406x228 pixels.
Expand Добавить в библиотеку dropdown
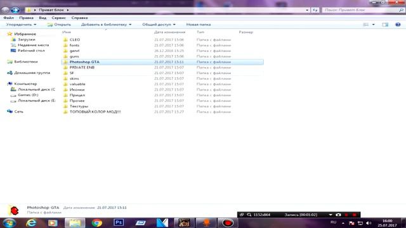point(106,25)
